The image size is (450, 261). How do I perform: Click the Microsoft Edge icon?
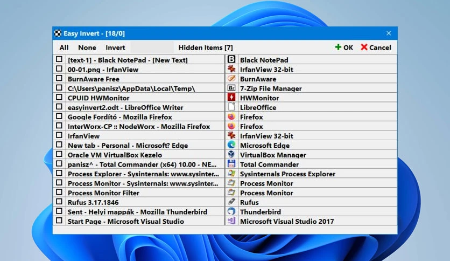(x=231, y=145)
